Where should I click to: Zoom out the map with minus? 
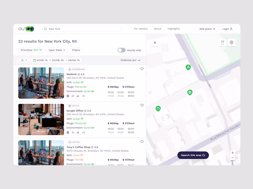[x=232, y=158]
